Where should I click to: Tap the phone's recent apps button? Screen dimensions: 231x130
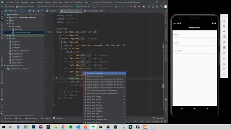[x=208, y=108]
